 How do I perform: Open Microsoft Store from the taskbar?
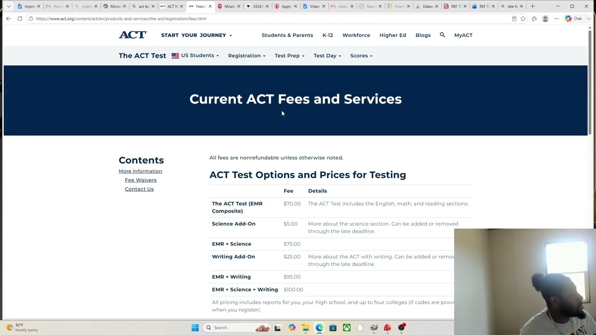333,328
